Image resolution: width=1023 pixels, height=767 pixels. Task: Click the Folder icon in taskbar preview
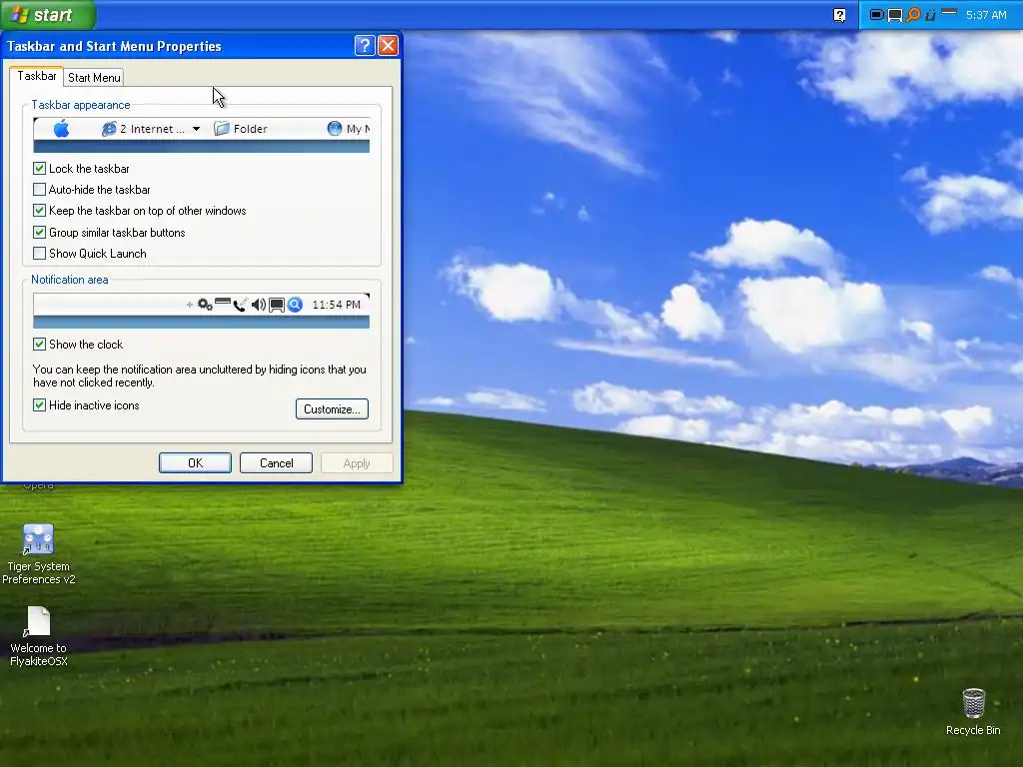(222, 129)
